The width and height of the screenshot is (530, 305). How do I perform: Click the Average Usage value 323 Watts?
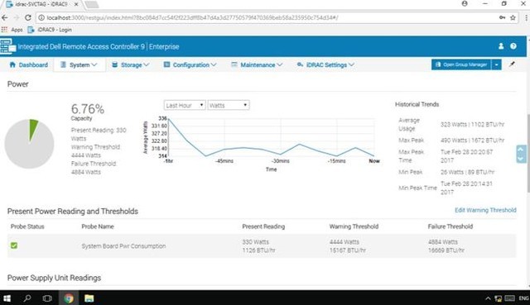pos(472,125)
